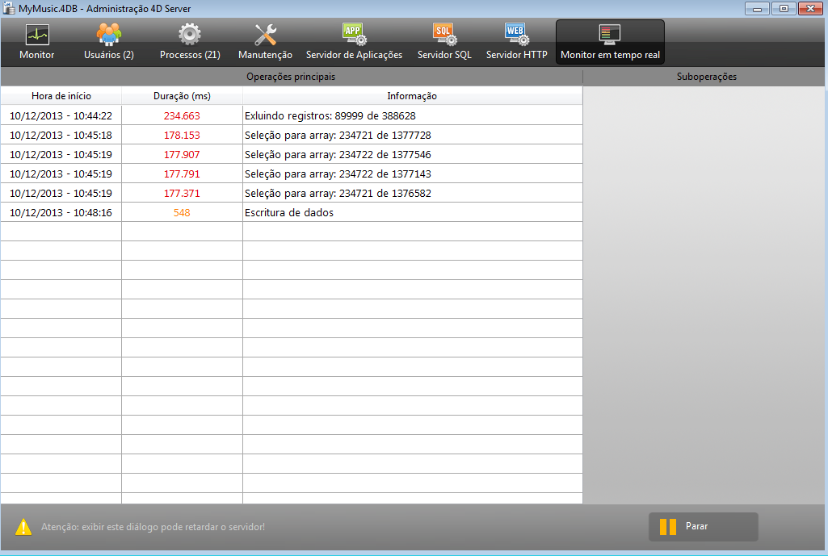Click the Operações principais header
Screen dimensions: 828x556
click(x=291, y=77)
